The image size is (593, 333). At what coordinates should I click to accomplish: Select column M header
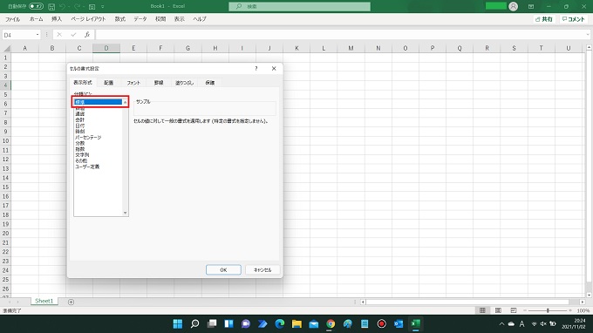351,48
